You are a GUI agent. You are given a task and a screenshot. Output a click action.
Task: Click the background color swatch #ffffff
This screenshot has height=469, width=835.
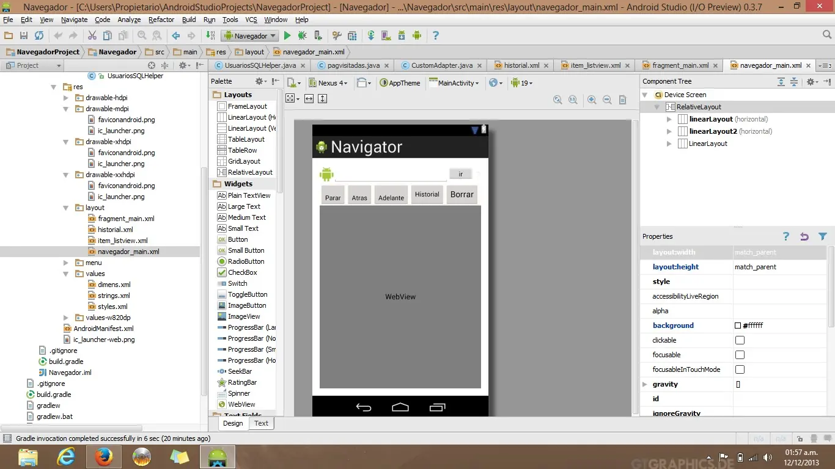tap(738, 325)
